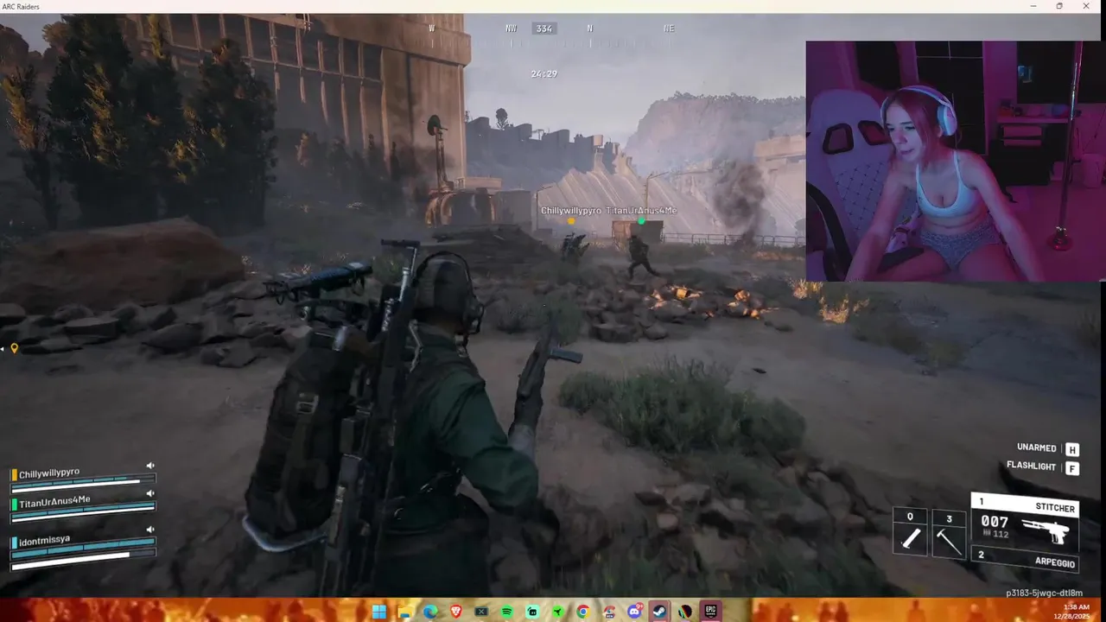This screenshot has width=1106, height=622.
Task: Switch to Epic Games Launcher on taskbar
Action: tap(711, 612)
